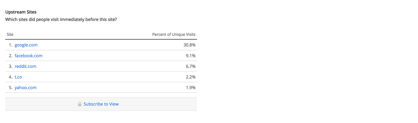Viewport: 418px width, 123px height.
Task: Click the Upstream Sites heading
Action: click(21, 12)
